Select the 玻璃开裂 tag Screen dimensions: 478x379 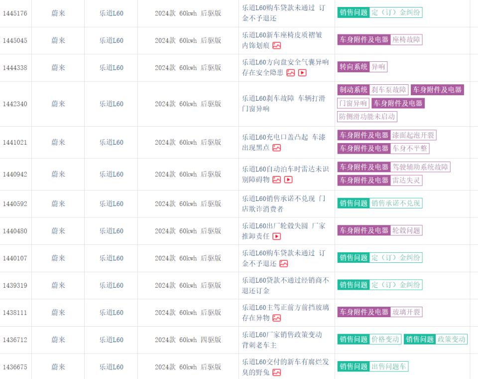click(x=406, y=312)
